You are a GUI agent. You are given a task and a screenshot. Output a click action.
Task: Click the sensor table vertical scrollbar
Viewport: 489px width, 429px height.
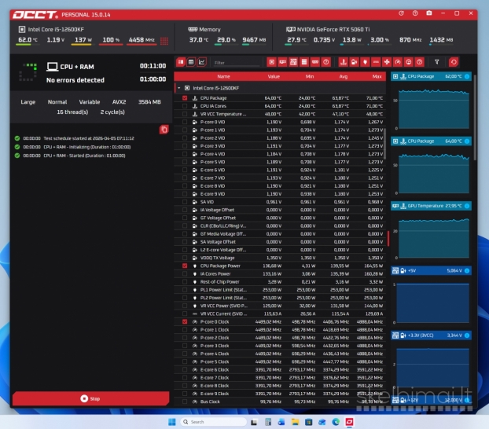click(384, 144)
